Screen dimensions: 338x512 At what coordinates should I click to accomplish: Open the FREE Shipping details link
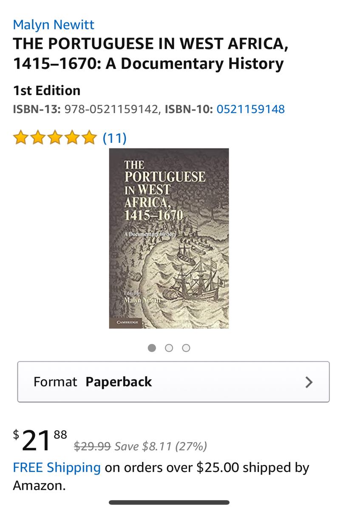click(x=57, y=467)
